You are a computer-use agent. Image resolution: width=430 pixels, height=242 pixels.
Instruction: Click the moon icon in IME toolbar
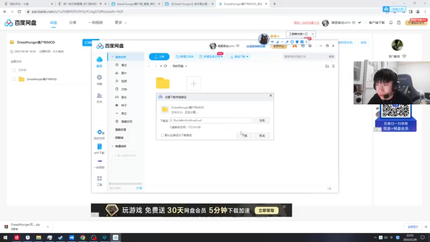(x=277, y=42)
